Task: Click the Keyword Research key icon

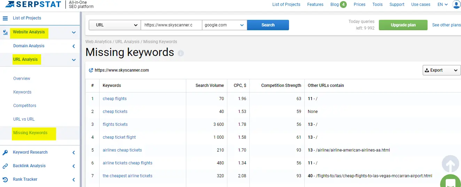Action: point(5,152)
